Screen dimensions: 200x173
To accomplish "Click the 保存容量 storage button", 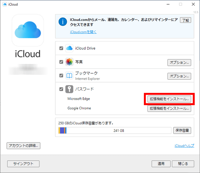I will point(182,130).
